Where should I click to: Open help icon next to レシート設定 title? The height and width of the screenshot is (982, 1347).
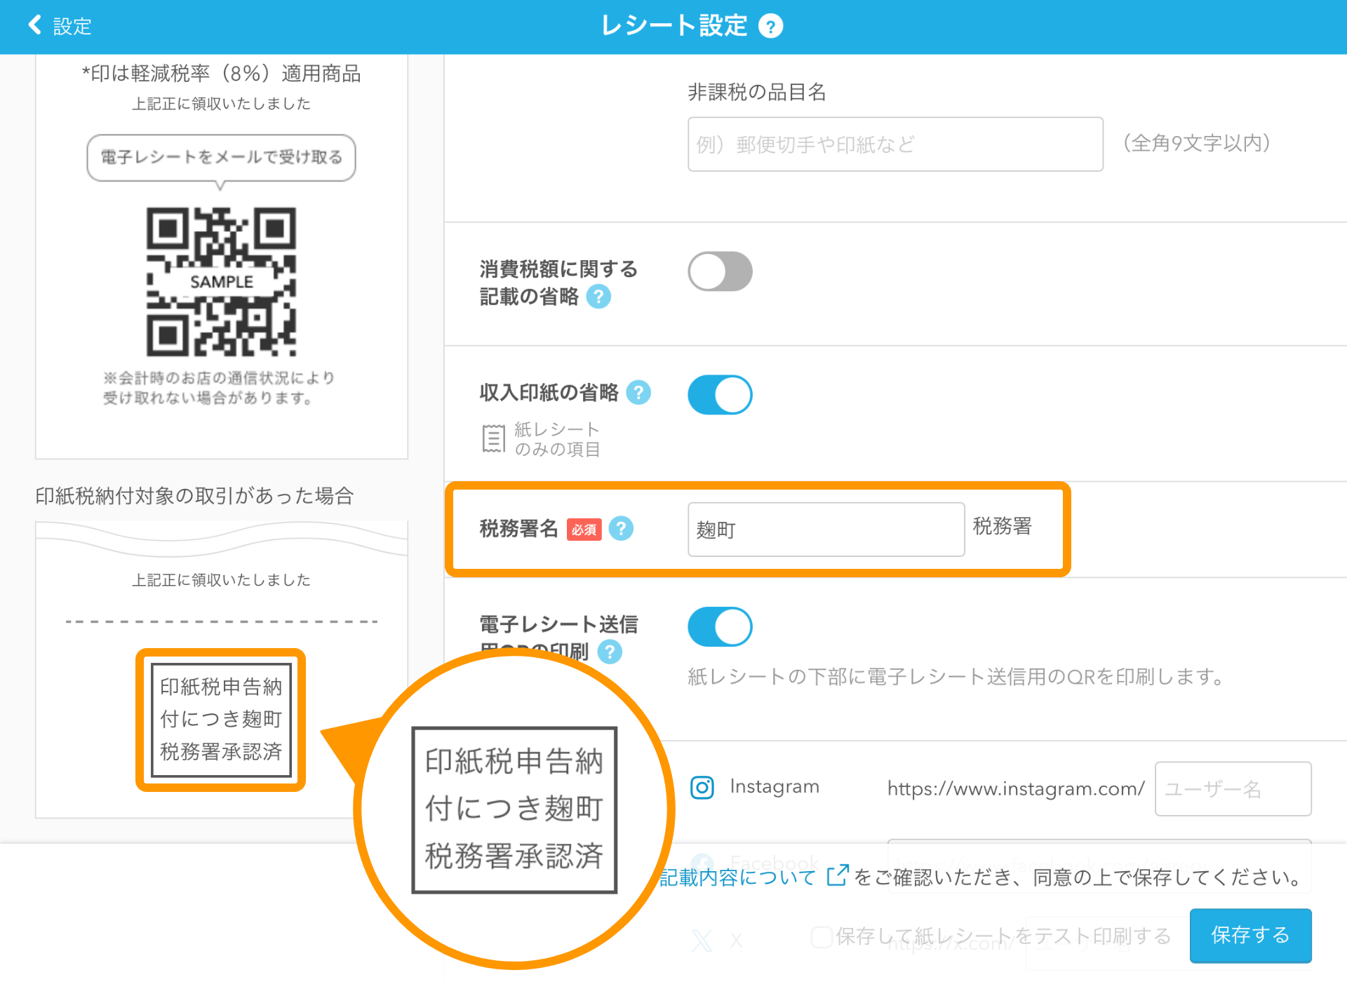[770, 27]
